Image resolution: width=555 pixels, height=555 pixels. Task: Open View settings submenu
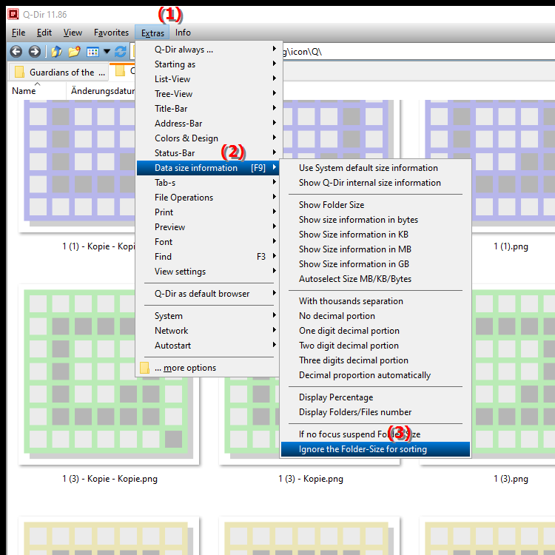pyautogui.click(x=208, y=272)
